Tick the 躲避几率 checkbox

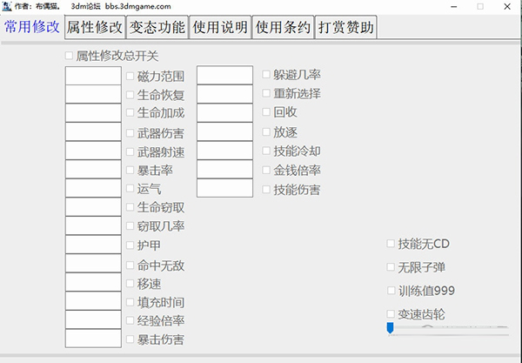click(266, 74)
